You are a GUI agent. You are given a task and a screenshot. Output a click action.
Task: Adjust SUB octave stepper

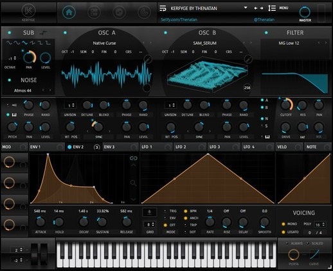click(x=15, y=58)
